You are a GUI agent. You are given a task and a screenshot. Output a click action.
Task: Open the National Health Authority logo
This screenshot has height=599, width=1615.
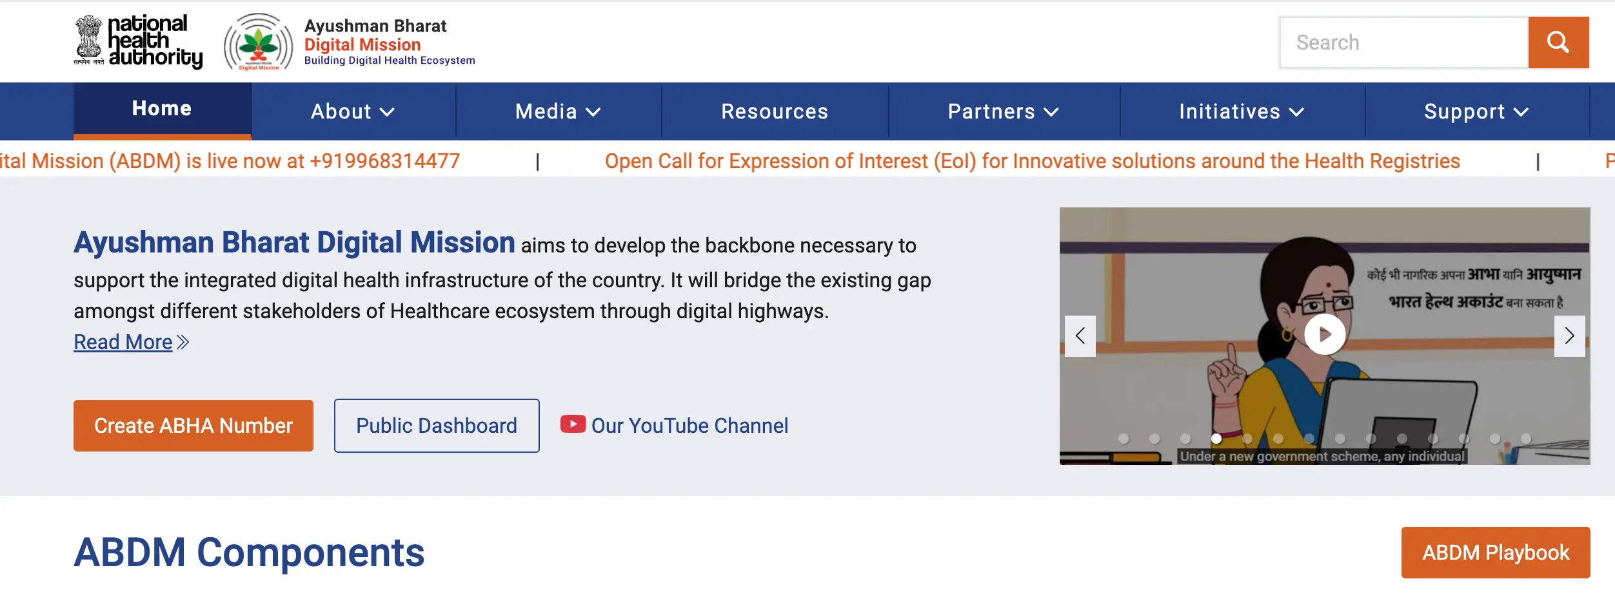(x=138, y=42)
